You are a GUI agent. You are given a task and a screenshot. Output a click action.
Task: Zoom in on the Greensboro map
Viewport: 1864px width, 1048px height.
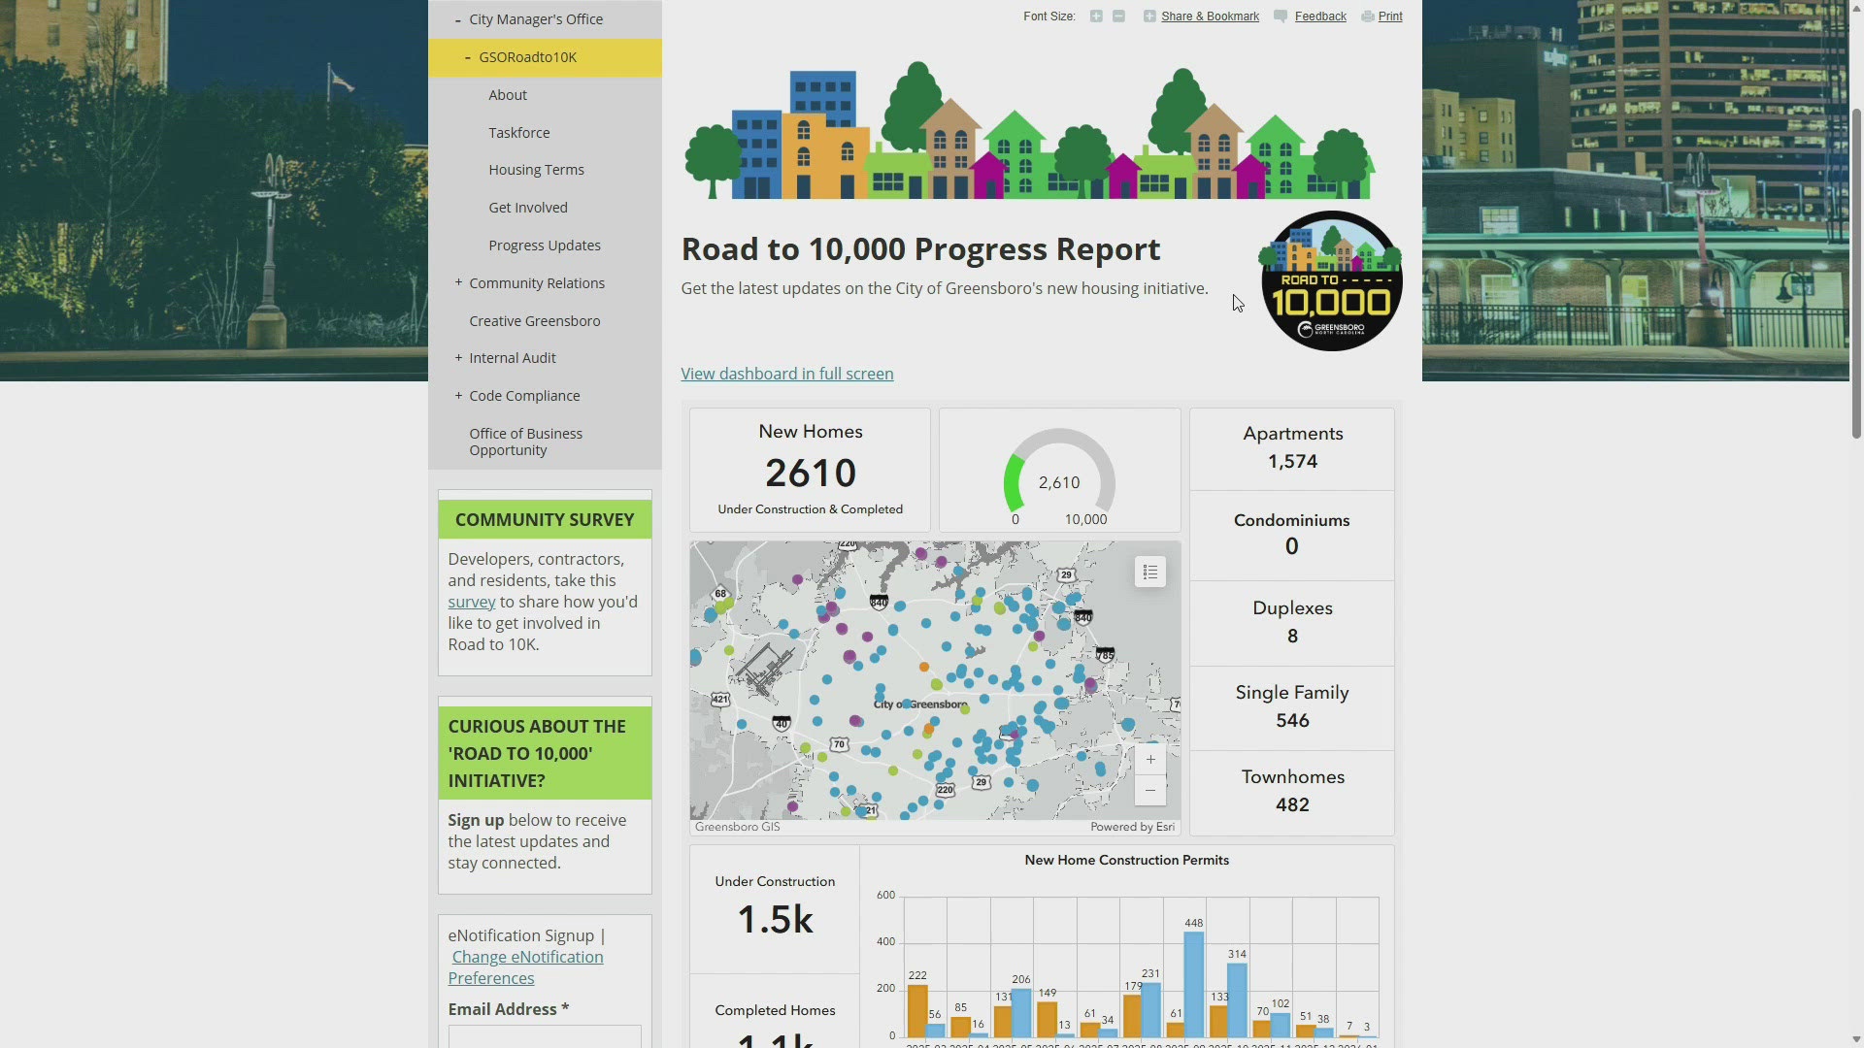(x=1150, y=760)
